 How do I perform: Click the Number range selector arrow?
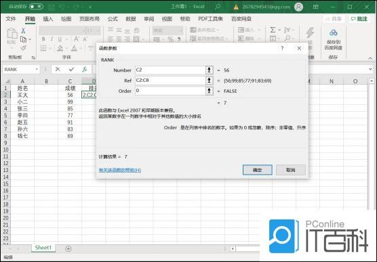209,70
